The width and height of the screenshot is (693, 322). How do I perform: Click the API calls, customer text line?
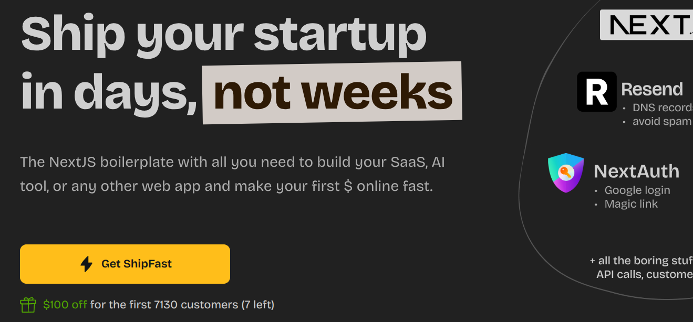click(645, 274)
